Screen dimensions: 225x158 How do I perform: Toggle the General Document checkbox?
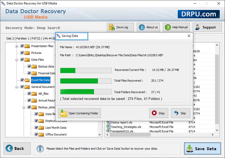point(22,87)
